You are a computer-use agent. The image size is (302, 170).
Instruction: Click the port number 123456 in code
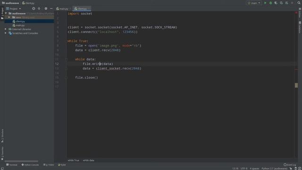tap(128, 32)
